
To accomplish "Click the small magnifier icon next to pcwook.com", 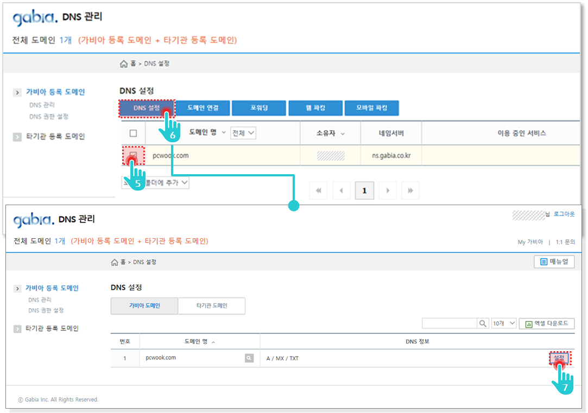I will tap(249, 358).
